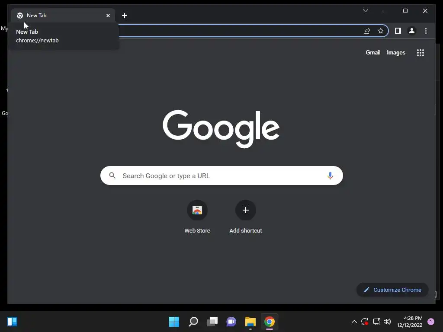Image resolution: width=443 pixels, height=332 pixels.
Task: Open the Windows Start menu
Action: [x=174, y=322]
